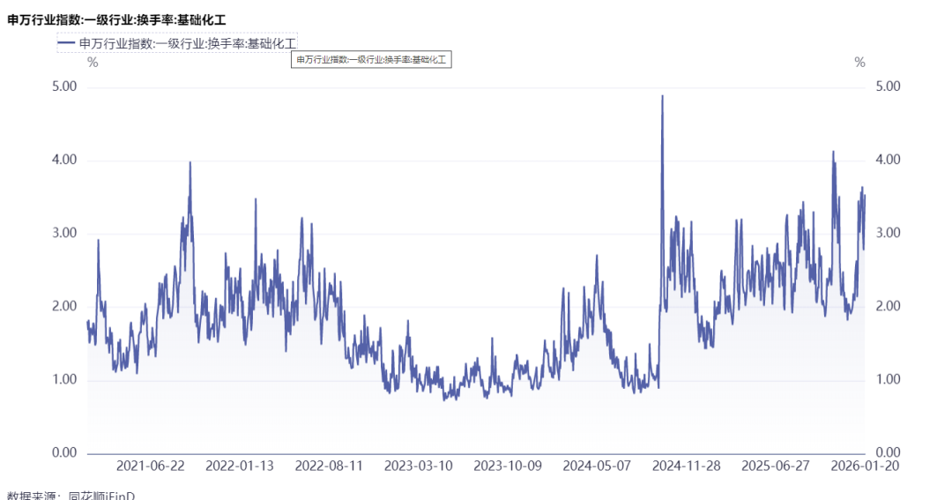Click the right axis label 3.00
Screen dimensions: 952x500
pyautogui.click(x=888, y=234)
